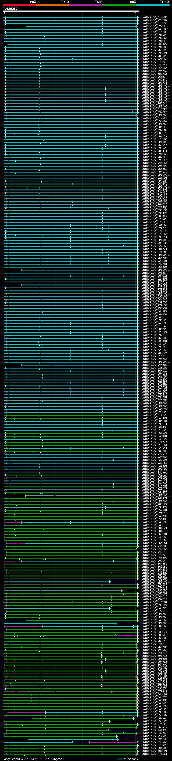172x761 pixels.
Task: Open hit UniRef100_Q4UA19
Action: click(154, 552)
